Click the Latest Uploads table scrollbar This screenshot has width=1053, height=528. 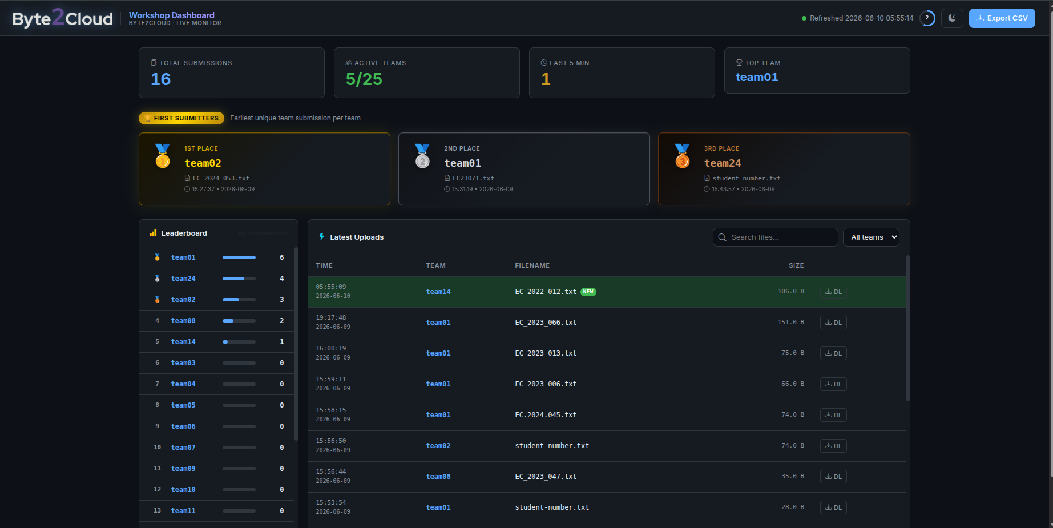point(907,328)
